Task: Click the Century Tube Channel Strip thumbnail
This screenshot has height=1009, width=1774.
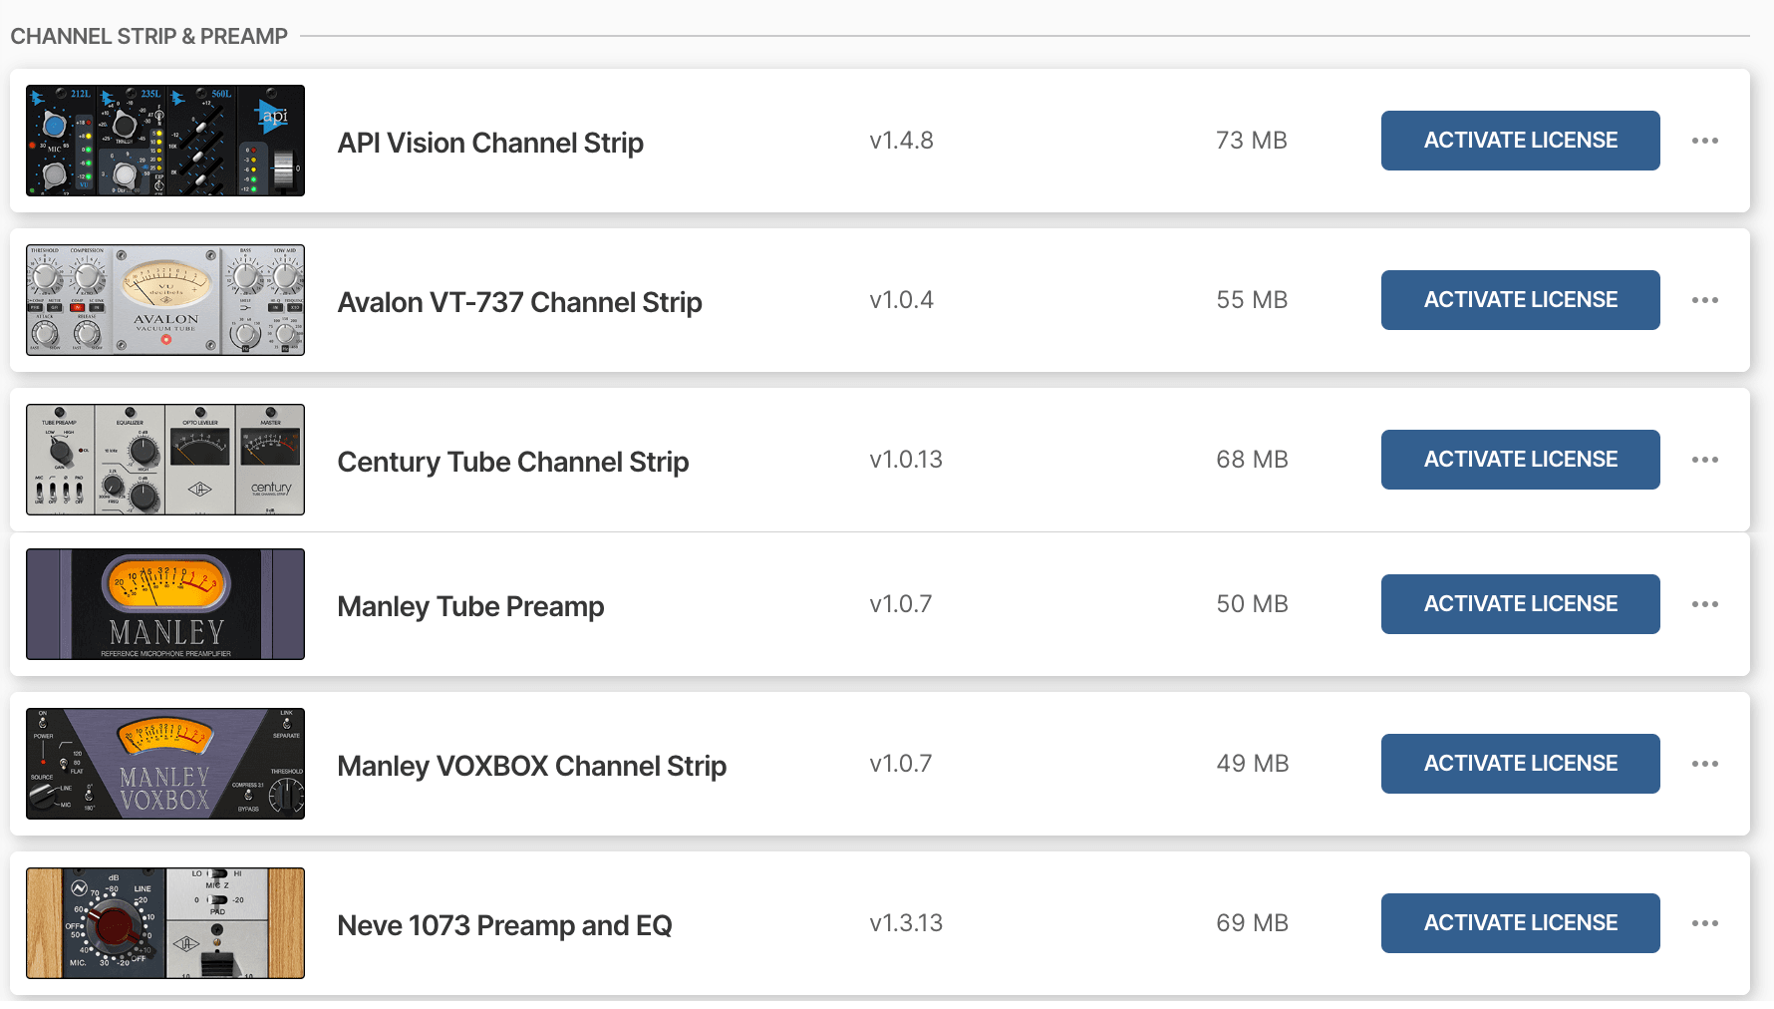Action: click(164, 460)
